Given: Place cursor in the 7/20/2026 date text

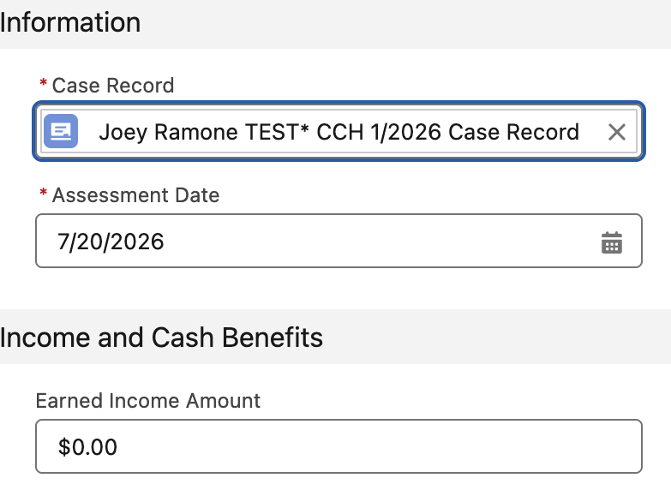Looking at the screenshot, I should coord(111,242).
